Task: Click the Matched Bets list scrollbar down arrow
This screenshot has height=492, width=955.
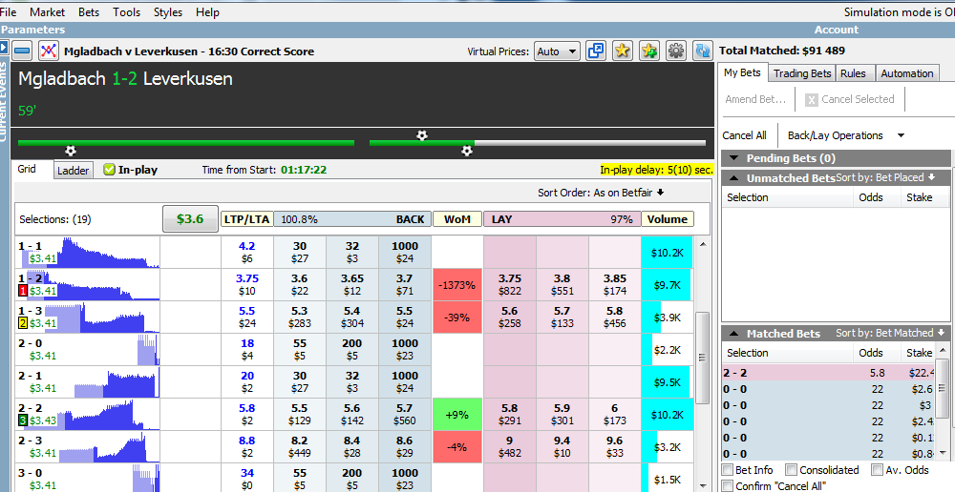Action: [x=943, y=453]
